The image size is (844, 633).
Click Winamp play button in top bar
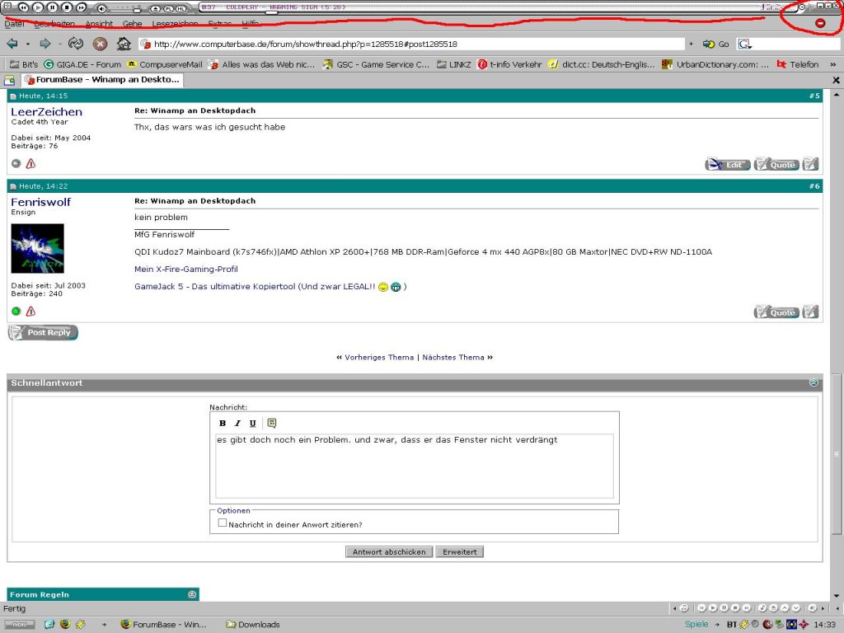[x=38, y=7]
